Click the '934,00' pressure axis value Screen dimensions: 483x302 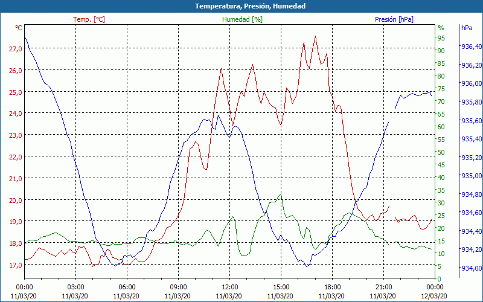472,268
